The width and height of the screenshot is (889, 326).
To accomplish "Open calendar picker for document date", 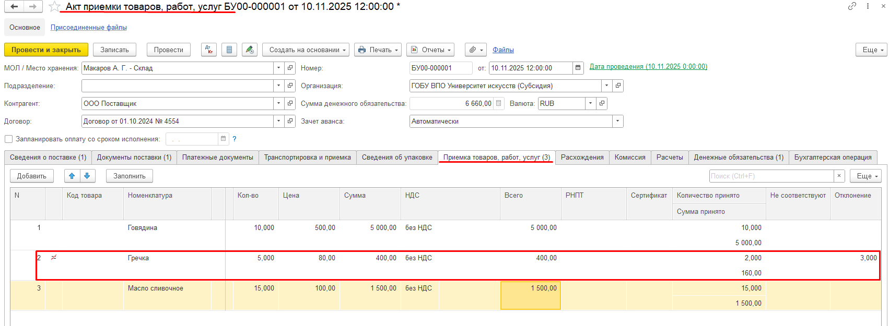I will [578, 68].
